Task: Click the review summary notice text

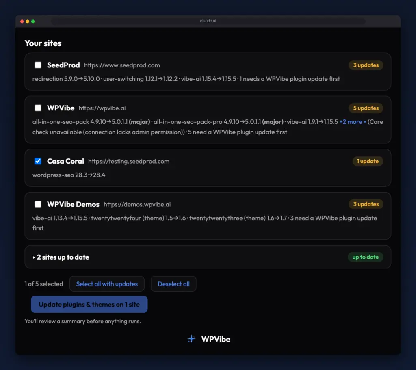Action: (x=83, y=321)
